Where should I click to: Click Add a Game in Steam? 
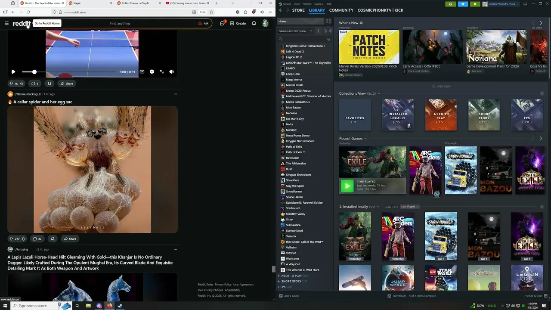coord(289,296)
